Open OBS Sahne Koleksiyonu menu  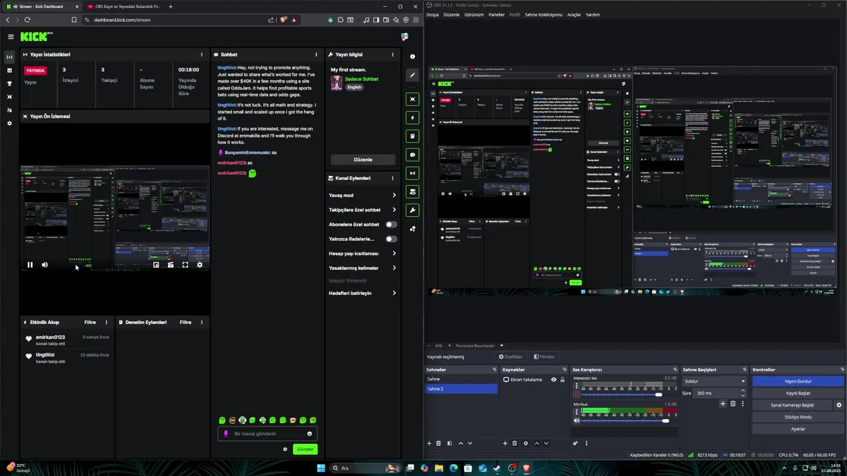point(543,15)
